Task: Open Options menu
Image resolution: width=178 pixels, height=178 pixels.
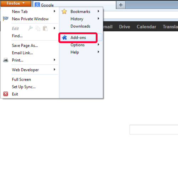Action: point(78,45)
